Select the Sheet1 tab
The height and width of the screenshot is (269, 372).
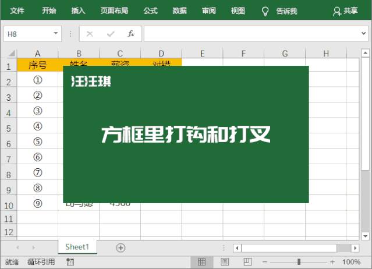pos(77,247)
